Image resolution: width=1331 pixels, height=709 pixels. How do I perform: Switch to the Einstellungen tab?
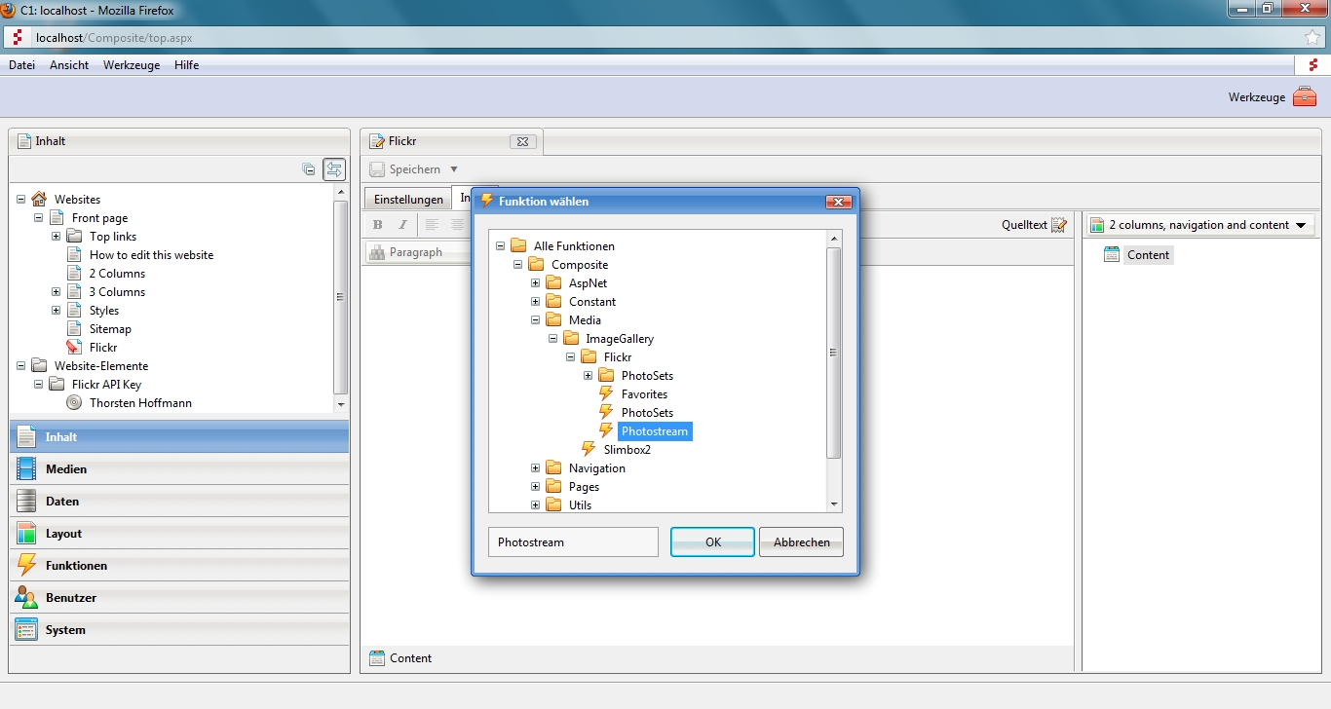click(x=408, y=200)
